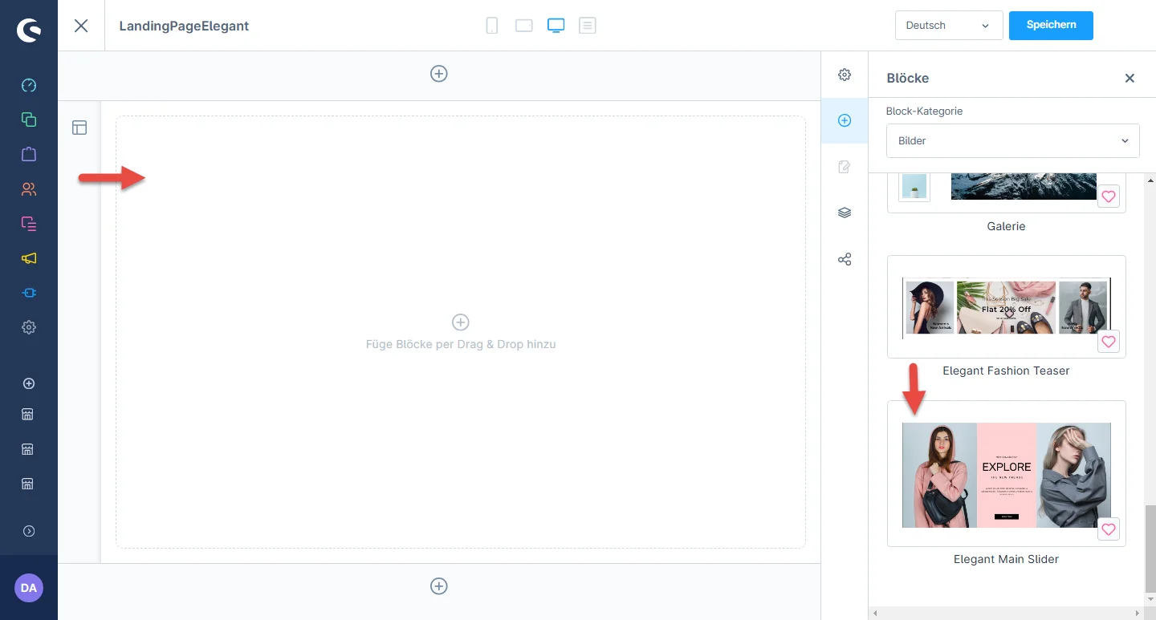Image resolution: width=1156 pixels, height=620 pixels.
Task: Open the layout navigator layers icon
Action: click(x=844, y=213)
